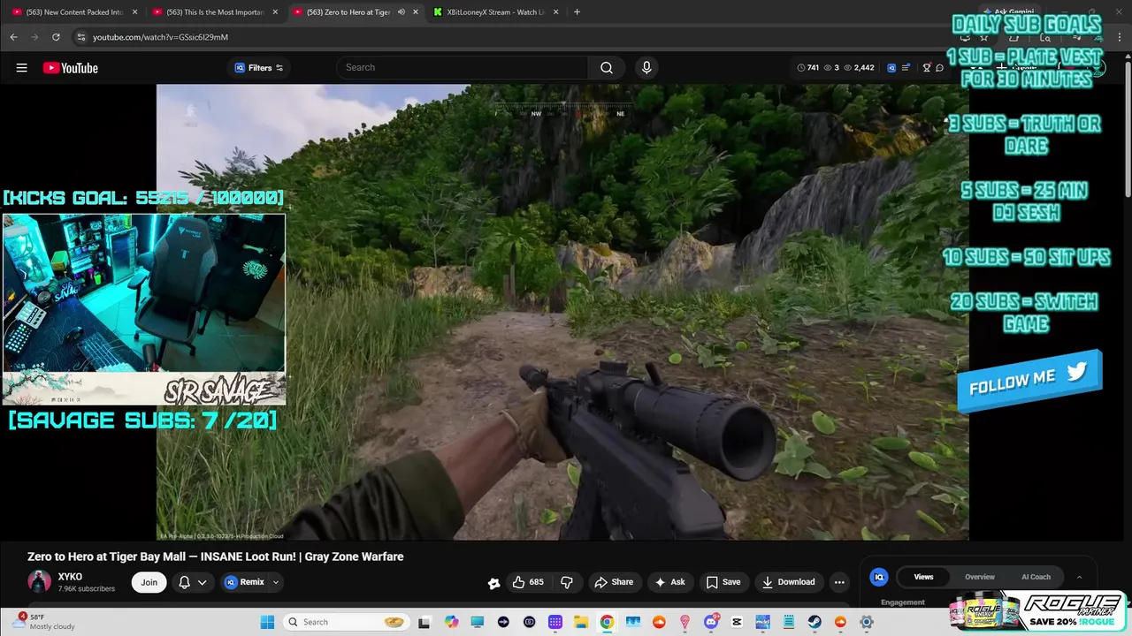Dislike the video with thumbs down
The image size is (1132, 636).
(x=567, y=582)
